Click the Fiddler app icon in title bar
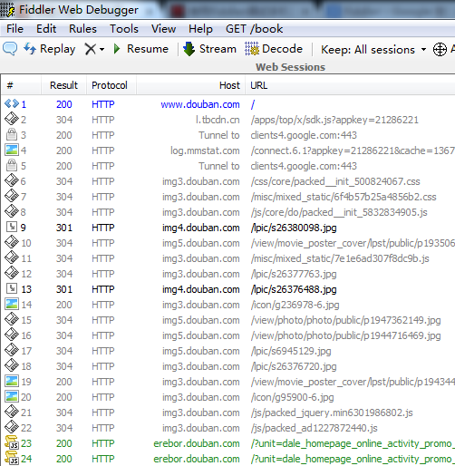The image size is (455, 466). 7,9
